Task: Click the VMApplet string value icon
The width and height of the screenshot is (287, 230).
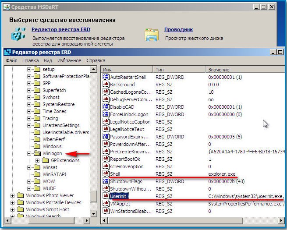Action: 106,204
